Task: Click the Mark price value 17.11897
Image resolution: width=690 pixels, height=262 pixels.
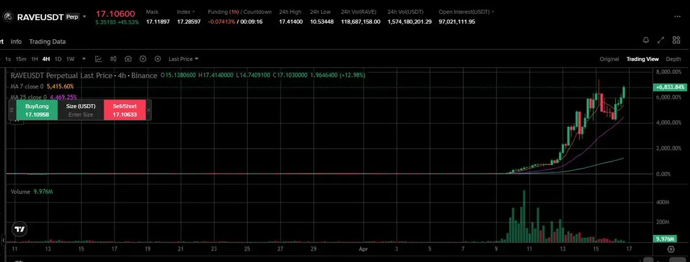Action: click(158, 21)
